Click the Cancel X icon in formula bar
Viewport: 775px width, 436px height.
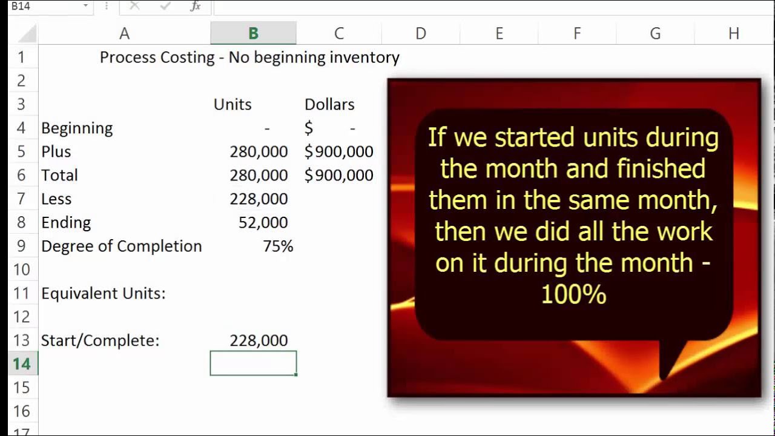134,6
